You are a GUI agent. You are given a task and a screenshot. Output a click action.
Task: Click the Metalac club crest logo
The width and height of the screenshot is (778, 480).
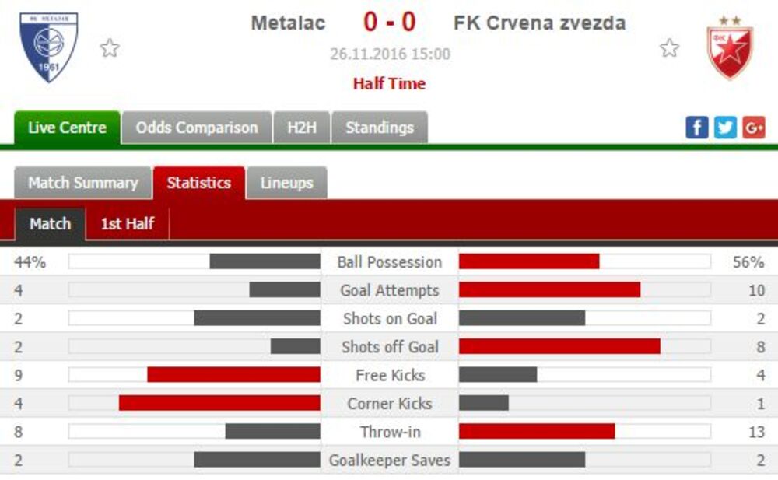pyautogui.click(x=48, y=47)
